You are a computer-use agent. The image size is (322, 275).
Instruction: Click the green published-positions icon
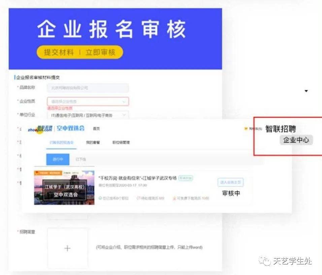(100, 198)
